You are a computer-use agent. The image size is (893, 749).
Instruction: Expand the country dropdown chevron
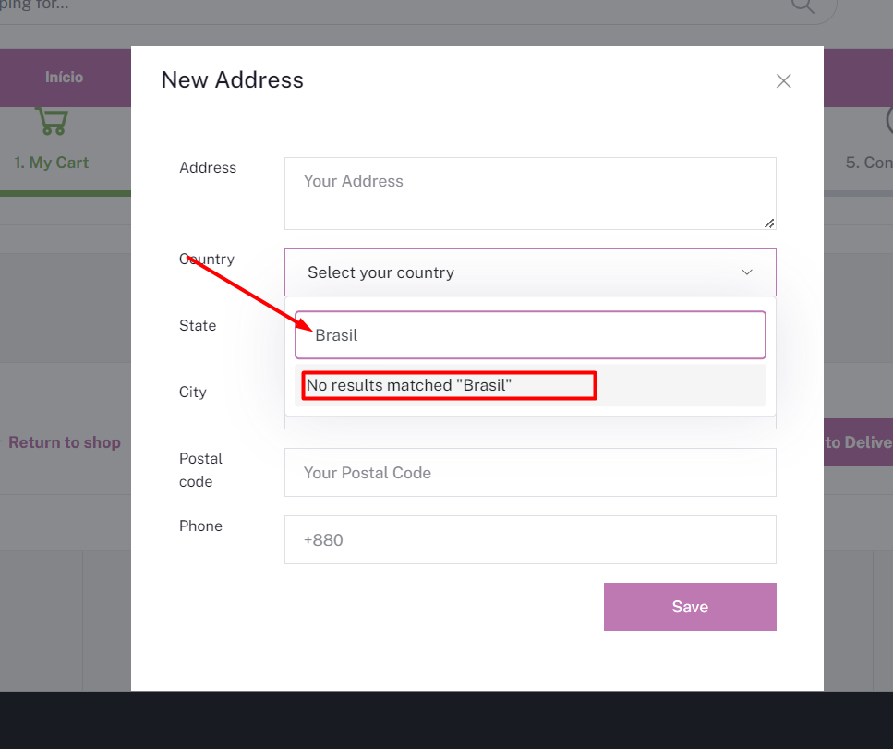click(747, 272)
